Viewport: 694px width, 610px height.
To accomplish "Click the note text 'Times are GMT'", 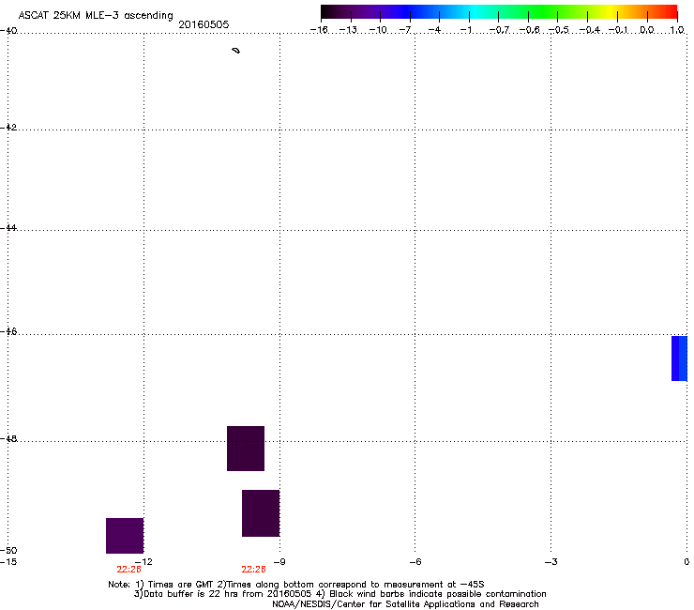I will tap(181, 585).
